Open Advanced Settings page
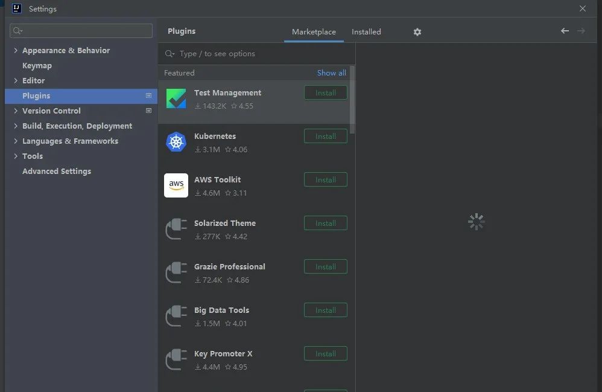The image size is (602, 392). click(57, 172)
